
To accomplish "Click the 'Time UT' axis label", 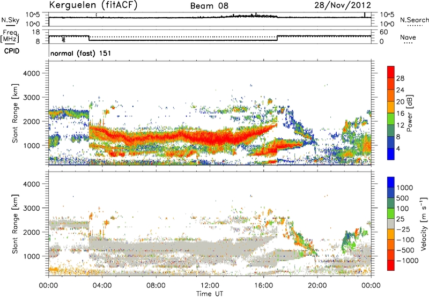I will click(x=210, y=294).
